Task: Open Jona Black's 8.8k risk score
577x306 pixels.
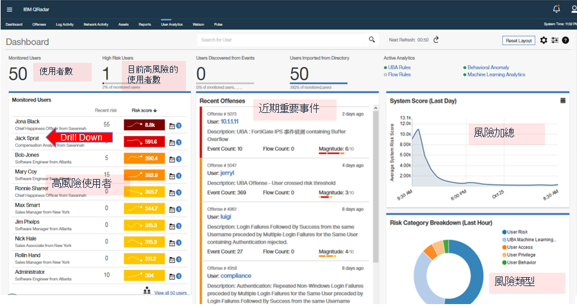Action: point(144,125)
